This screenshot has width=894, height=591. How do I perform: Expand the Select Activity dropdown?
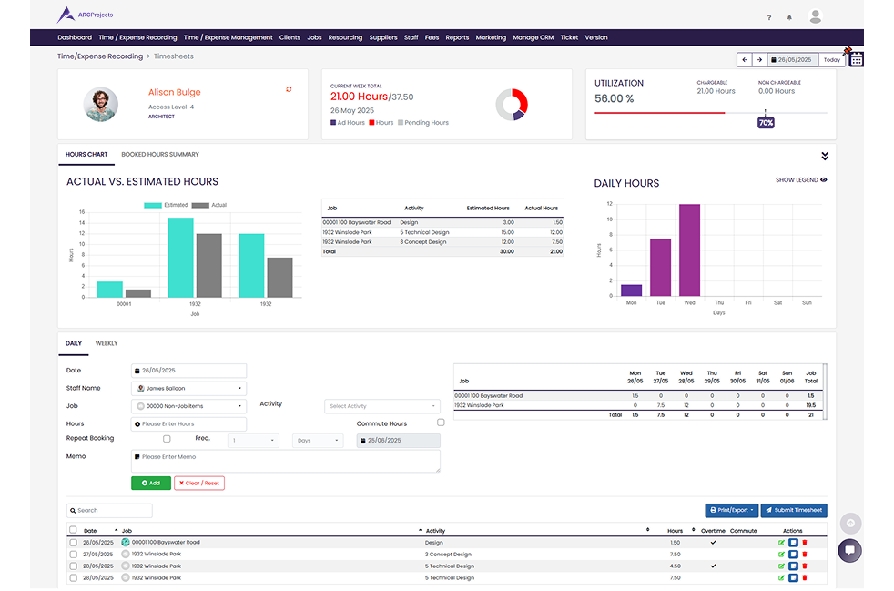[382, 406]
